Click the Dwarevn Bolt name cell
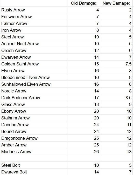Image resolution: width=134 pixels, height=175 pixels. [x=34, y=172]
